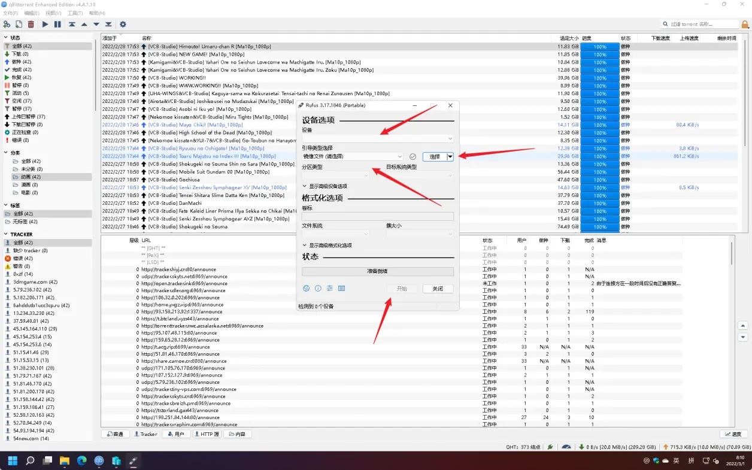Click the connection status plug icon in status bar

[x=550, y=447]
